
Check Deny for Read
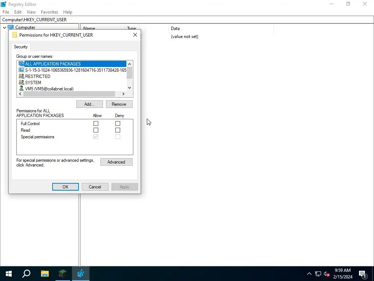coord(118,130)
